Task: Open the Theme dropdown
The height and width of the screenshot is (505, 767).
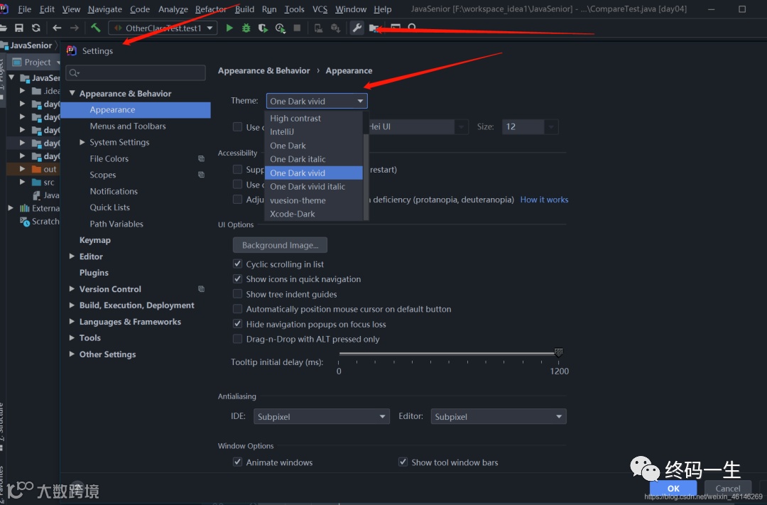Action: pos(317,101)
